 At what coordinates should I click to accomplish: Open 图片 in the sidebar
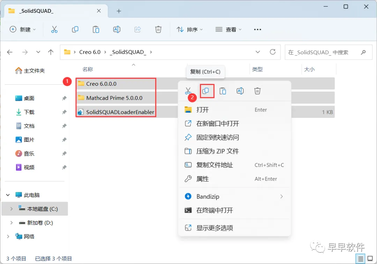(25, 140)
